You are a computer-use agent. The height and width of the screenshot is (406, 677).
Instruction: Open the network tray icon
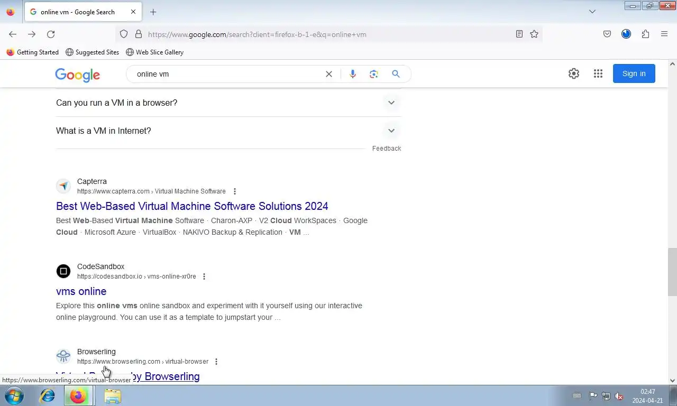point(606,396)
